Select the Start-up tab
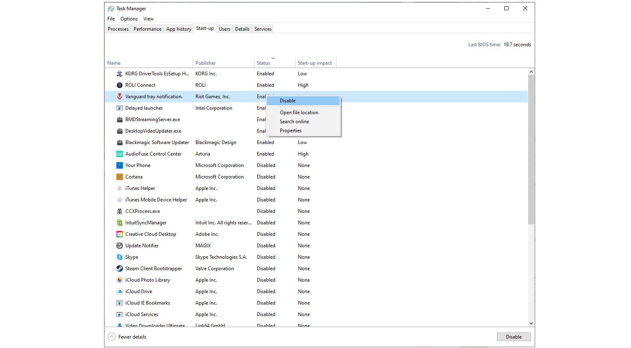Viewport: 631px width, 348px height. [205, 28]
